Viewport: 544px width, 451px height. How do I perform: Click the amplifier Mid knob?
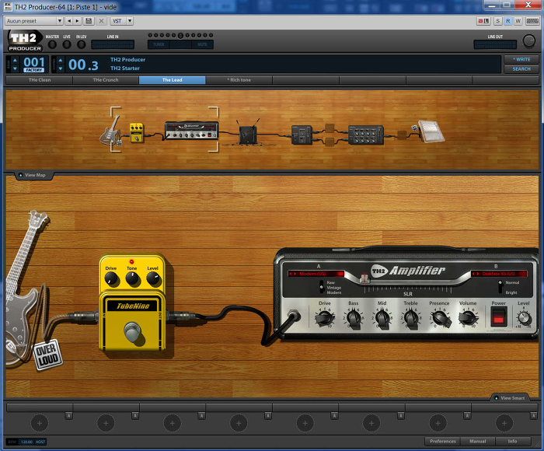[382, 318]
